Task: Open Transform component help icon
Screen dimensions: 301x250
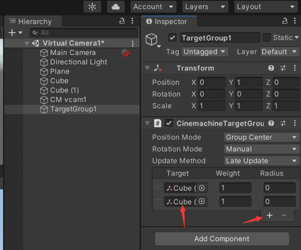Action: point(271,68)
